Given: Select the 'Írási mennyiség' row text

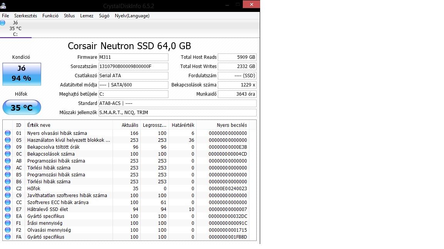Looking at the screenshot, I should tap(45, 223).
